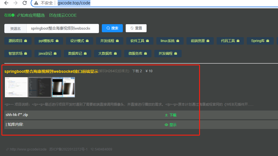Click the blue 搜索 button
The image size is (278, 156).
112,28
